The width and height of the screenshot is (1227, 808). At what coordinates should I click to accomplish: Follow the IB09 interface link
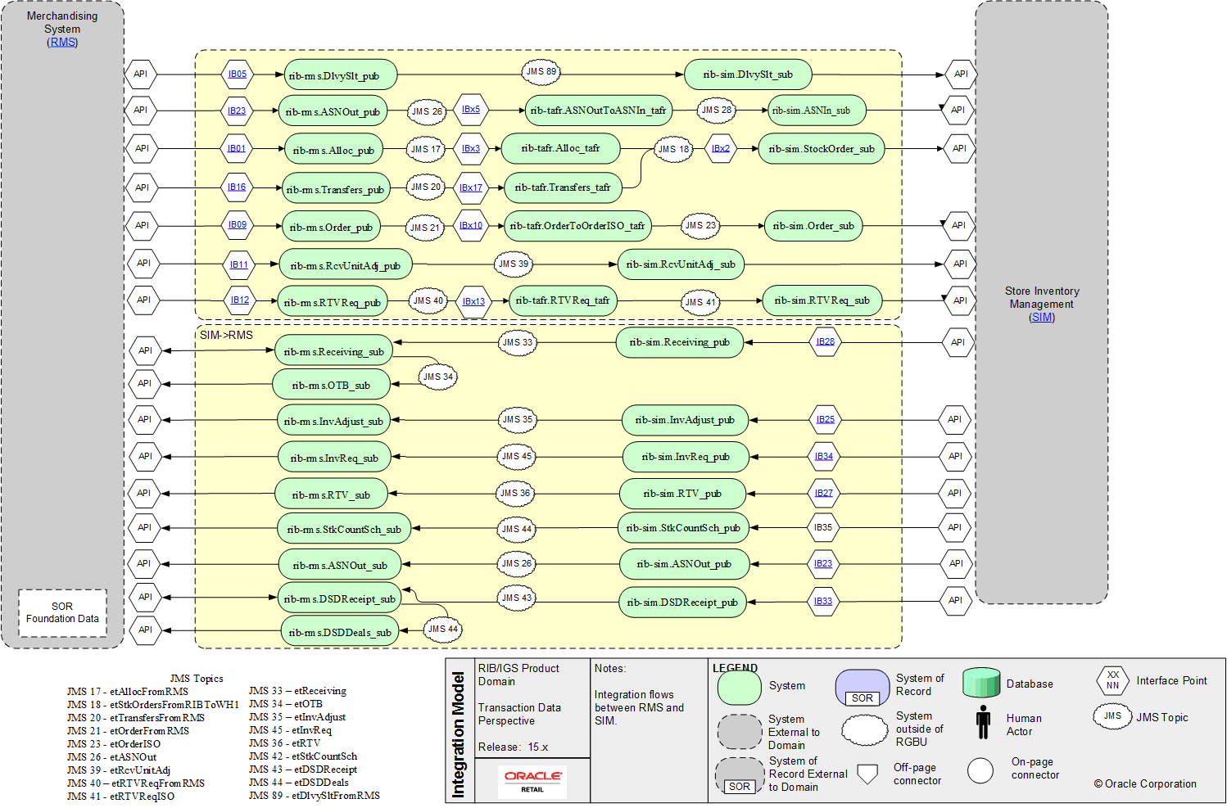238,224
